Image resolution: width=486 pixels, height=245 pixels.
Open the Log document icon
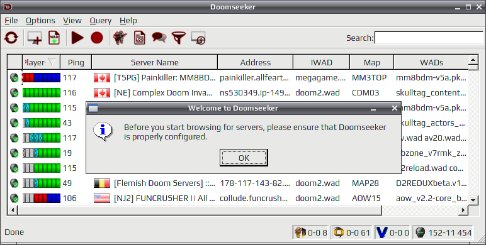(x=140, y=38)
